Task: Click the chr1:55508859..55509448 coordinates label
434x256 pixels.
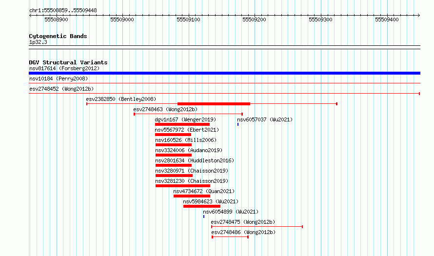Action: pyautogui.click(x=63, y=10)
